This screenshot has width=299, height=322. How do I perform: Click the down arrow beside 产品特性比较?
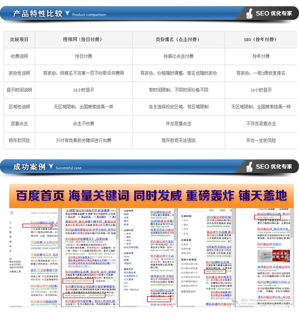click(67, 13)
